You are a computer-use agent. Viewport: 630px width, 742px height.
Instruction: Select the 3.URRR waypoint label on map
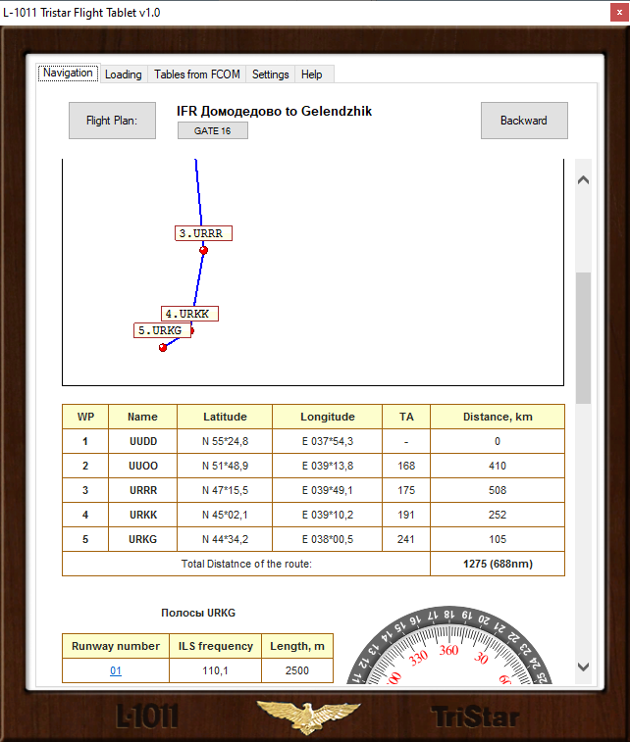click(204, 233)
